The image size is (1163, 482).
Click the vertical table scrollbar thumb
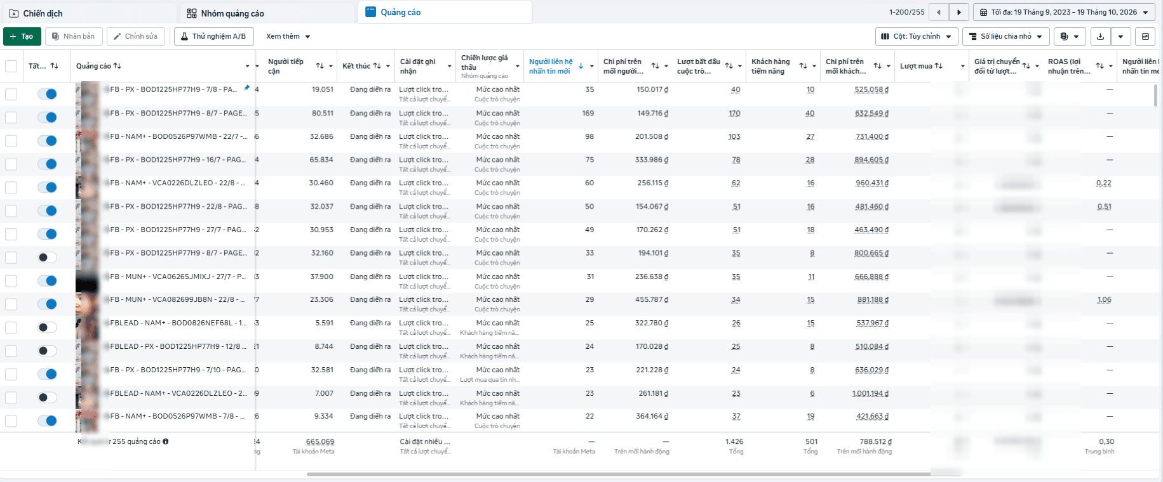click(x=1155, y=95)
